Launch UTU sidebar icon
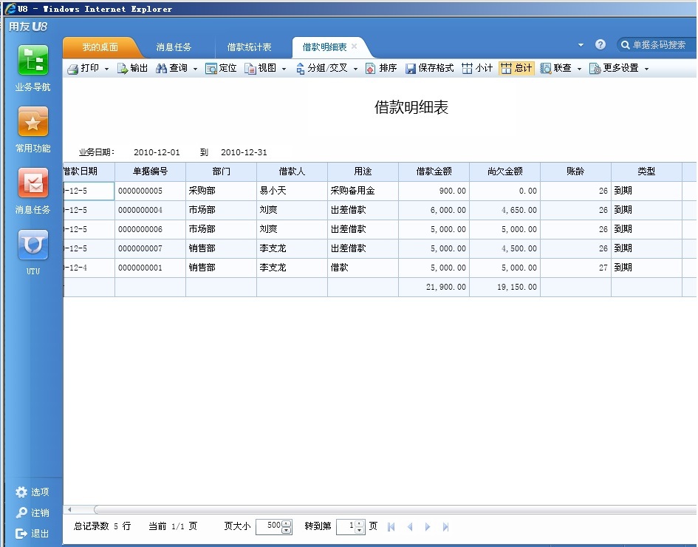 (33, 245)
